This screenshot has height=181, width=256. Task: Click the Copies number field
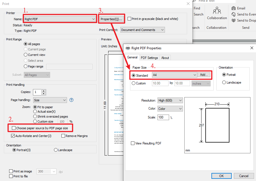coord(37,92)
